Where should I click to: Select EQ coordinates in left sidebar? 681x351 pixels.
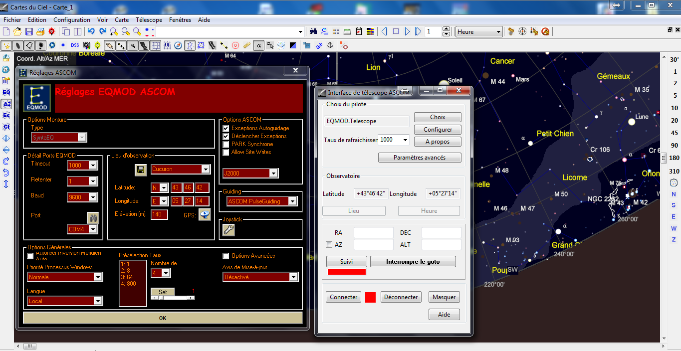tap(6, 92)
